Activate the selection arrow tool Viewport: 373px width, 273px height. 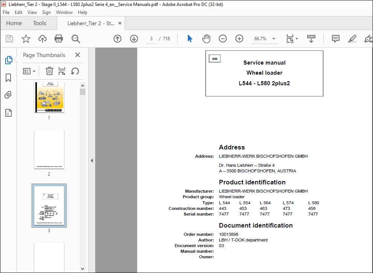pos(190,38)
